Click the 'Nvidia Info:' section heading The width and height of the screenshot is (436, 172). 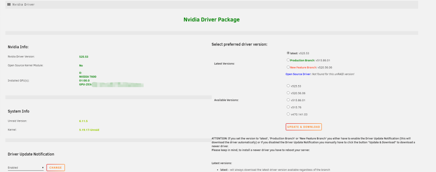18,47
